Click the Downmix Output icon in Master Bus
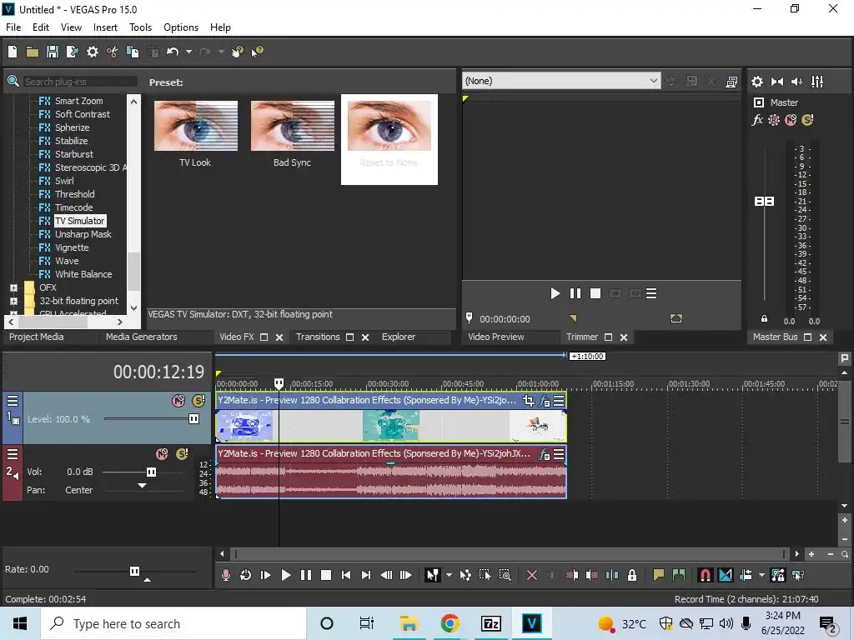 [777, 82]
